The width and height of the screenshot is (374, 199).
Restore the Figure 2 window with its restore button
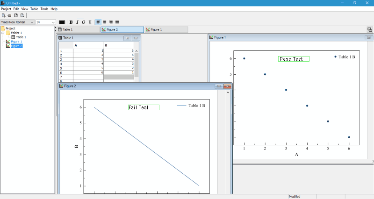click(x=218, y=86)
